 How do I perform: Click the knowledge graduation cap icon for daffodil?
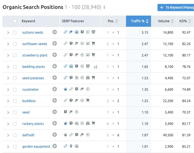[x=82, y=135]
